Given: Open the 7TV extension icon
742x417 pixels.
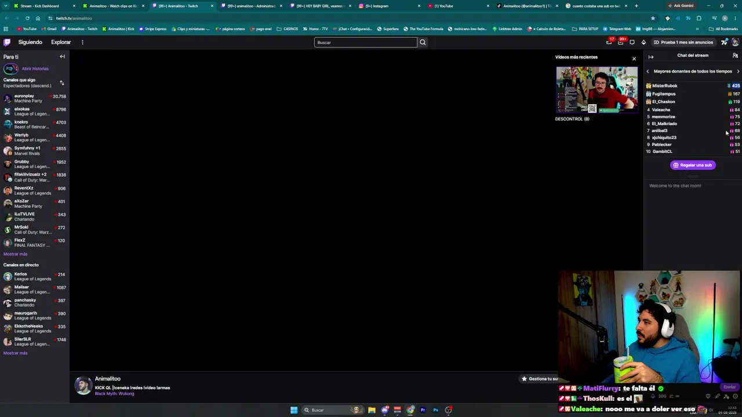Looking at the screenshot, I should [724, 42].
